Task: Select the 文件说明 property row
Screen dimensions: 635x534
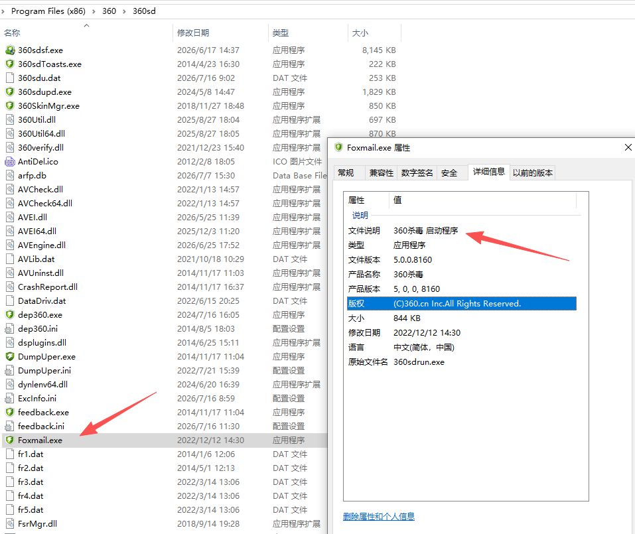Action: pyautogui.click(x=461, y=231)
